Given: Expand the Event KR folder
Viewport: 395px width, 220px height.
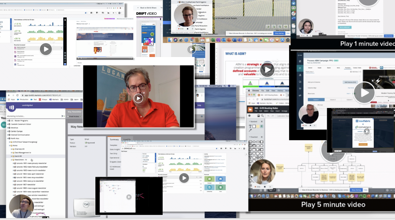Looking at the screenshot, I should [x=12, y=156].
